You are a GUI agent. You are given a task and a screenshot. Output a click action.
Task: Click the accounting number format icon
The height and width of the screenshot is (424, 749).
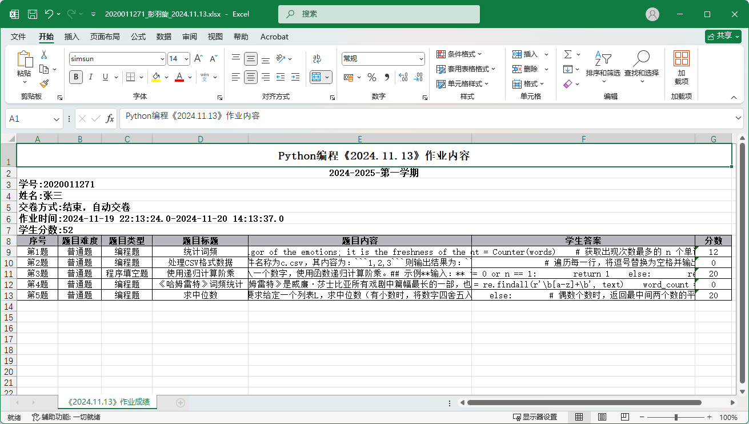(348, 77)
